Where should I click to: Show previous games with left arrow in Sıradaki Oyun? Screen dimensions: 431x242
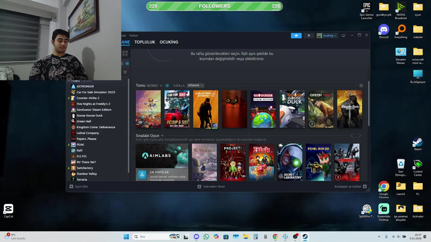coord(352,135)
